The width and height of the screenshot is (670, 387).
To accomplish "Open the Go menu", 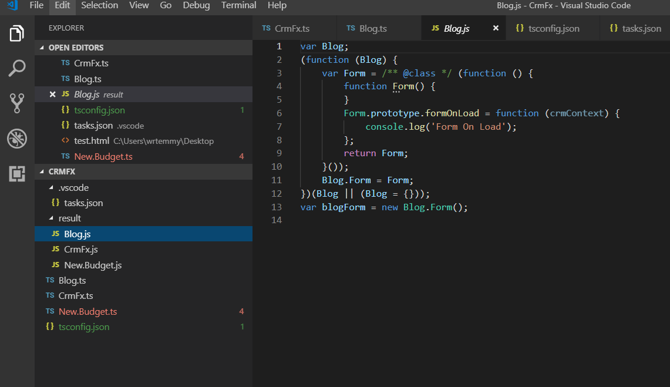I will pos(166,5).
